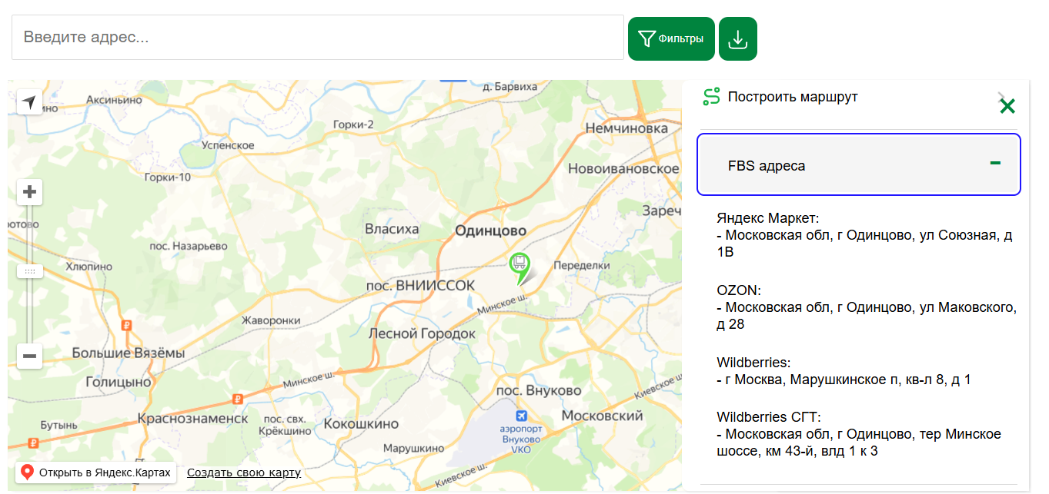Click the пос. ВНИИССОК label on map
The image size is (1049, 494).
[x=419, y=286]
